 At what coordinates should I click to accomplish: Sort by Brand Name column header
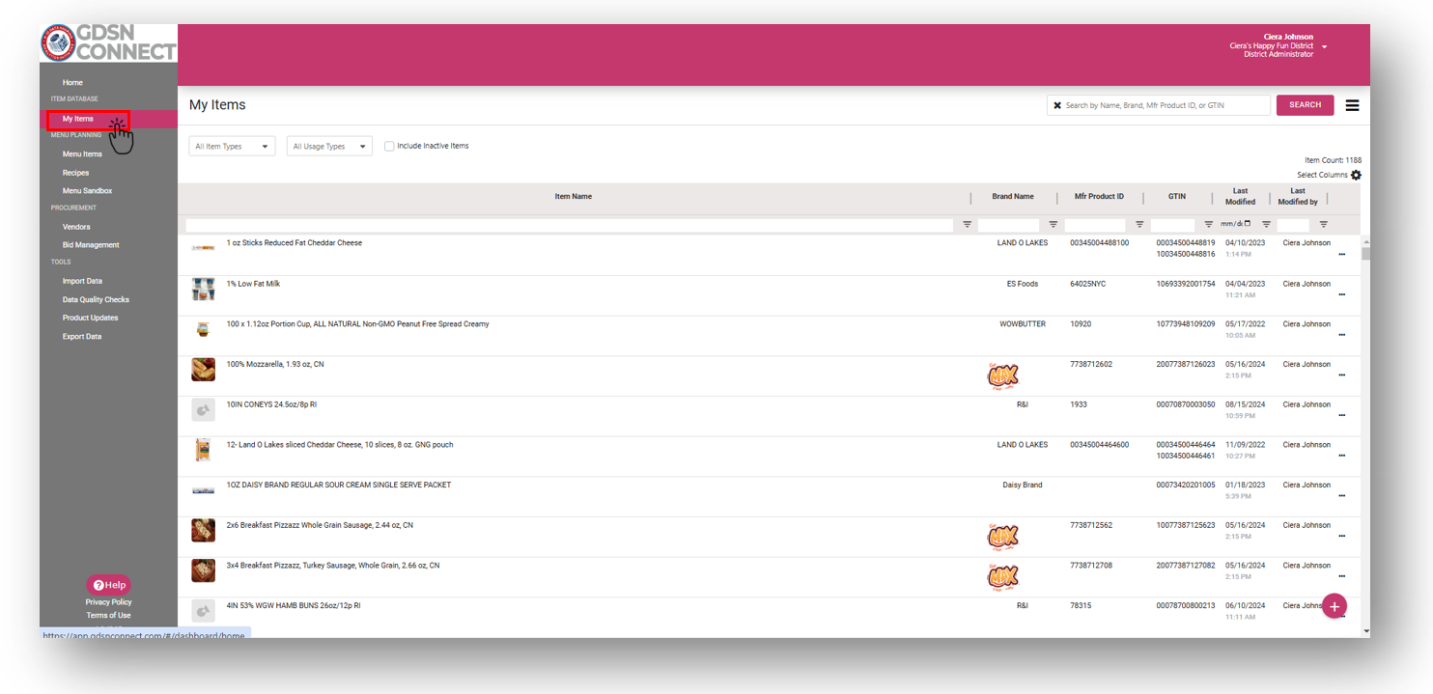[1013, 197]
